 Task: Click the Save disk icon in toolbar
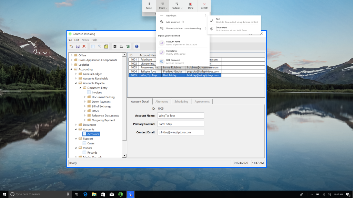pos(78,46)
